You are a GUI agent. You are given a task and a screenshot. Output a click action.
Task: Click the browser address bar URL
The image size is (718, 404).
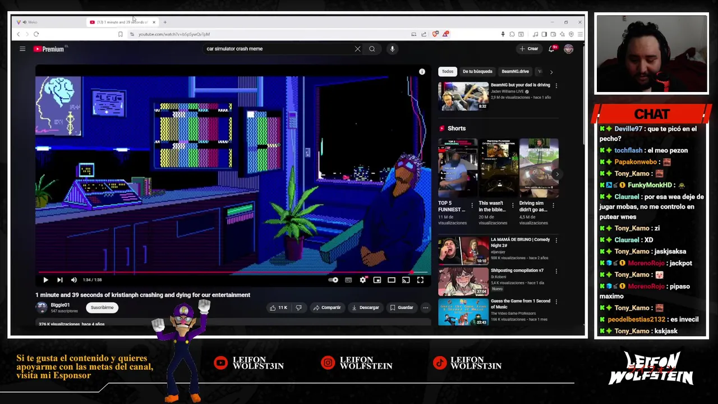point(174,34)
